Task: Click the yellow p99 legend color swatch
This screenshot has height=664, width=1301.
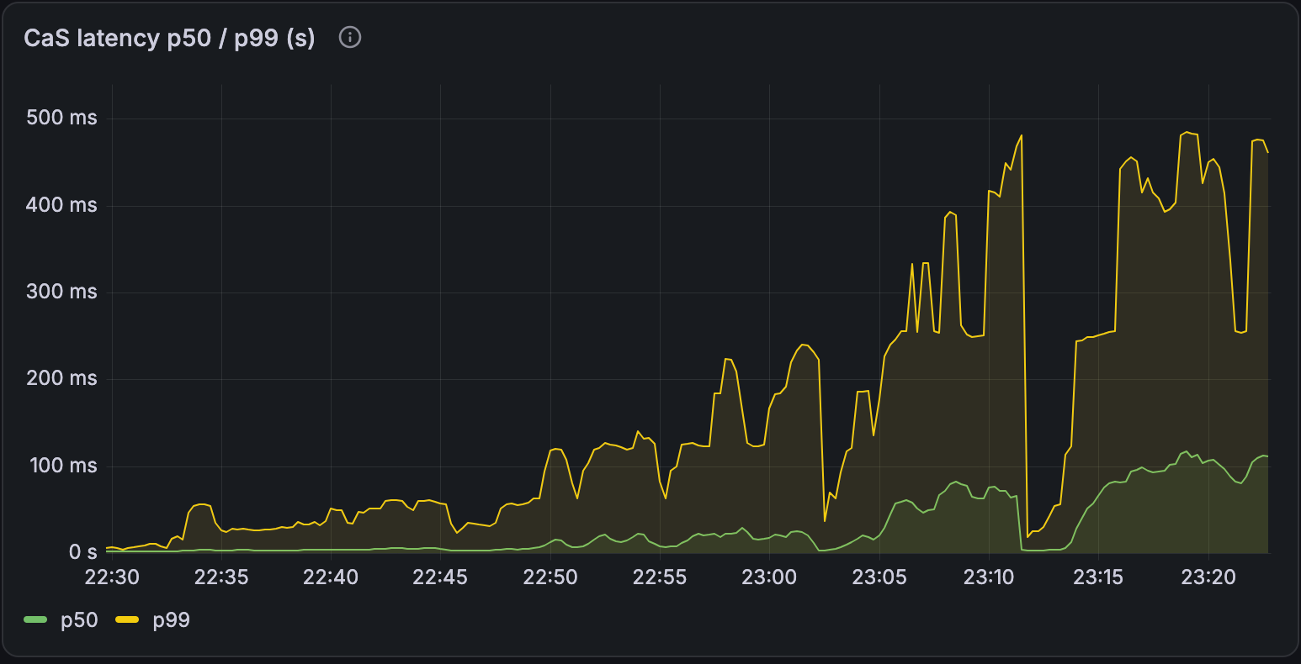Action: point(127,620)
